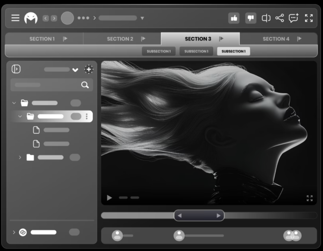323x251 pixels.
Task: Open the hamburger menu
Action: point(15,18)
